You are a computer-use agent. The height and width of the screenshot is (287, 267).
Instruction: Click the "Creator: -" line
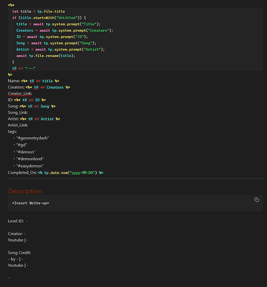pos(17,234)
